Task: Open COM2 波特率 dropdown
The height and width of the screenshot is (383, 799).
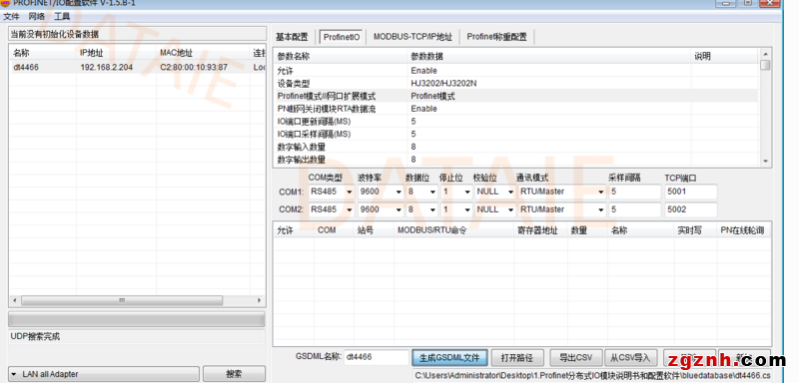Action: pyautogui.click(x=382, y=209)
